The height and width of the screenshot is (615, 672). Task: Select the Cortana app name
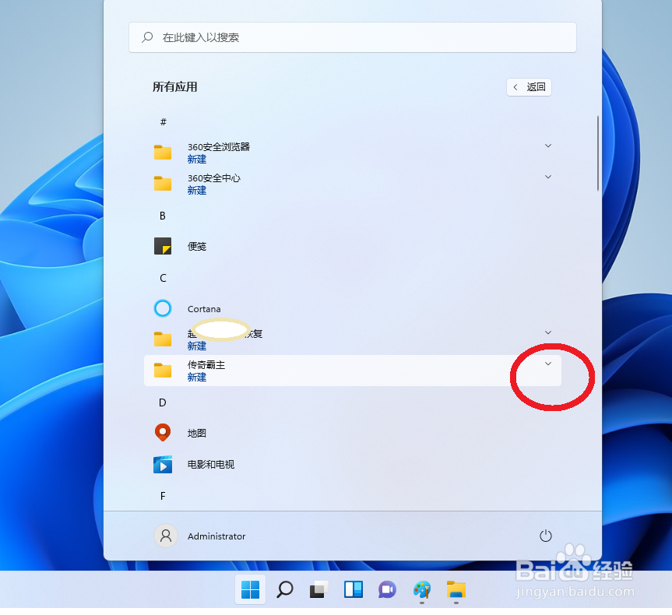coord(204,309)
